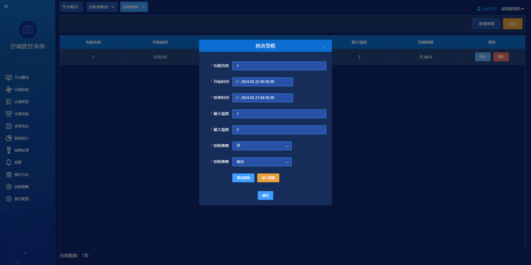This screenshot has height=265, width=531.
Task: Click the 功能名称 column header
Action: coord(93,42)
